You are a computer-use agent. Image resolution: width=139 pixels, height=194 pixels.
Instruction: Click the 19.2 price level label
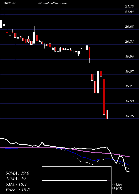click(x=128, y=86)
